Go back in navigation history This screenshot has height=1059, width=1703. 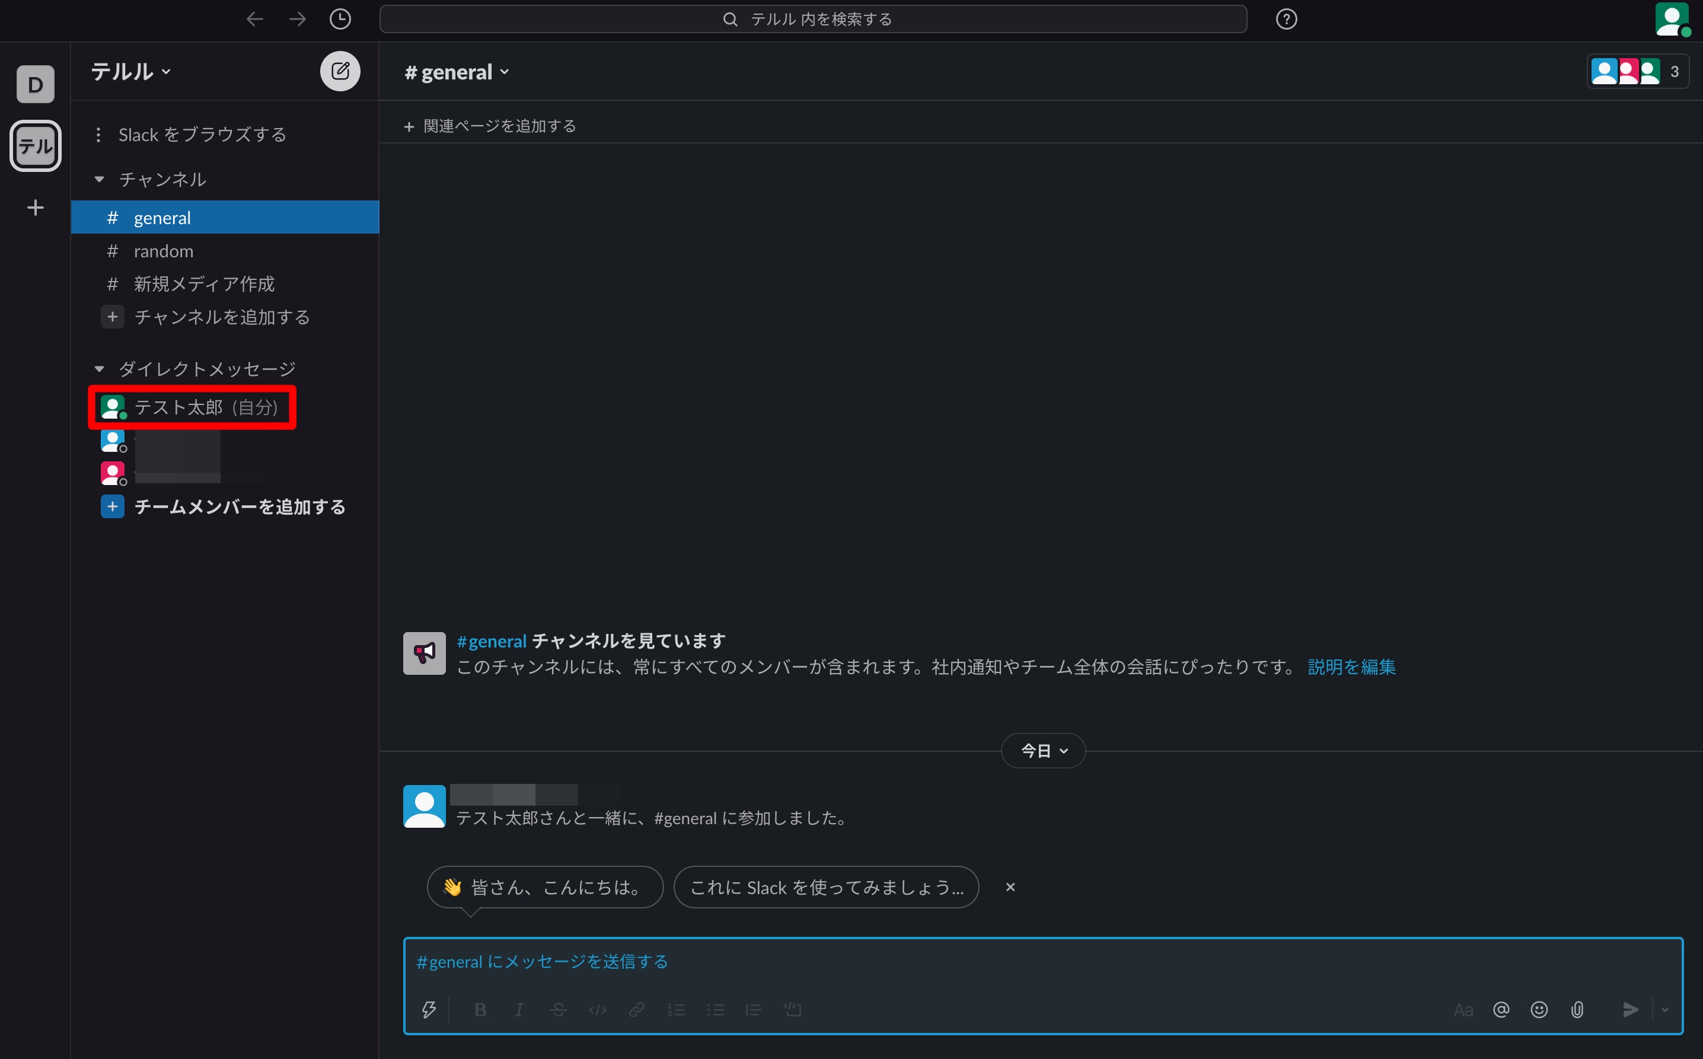255,19
